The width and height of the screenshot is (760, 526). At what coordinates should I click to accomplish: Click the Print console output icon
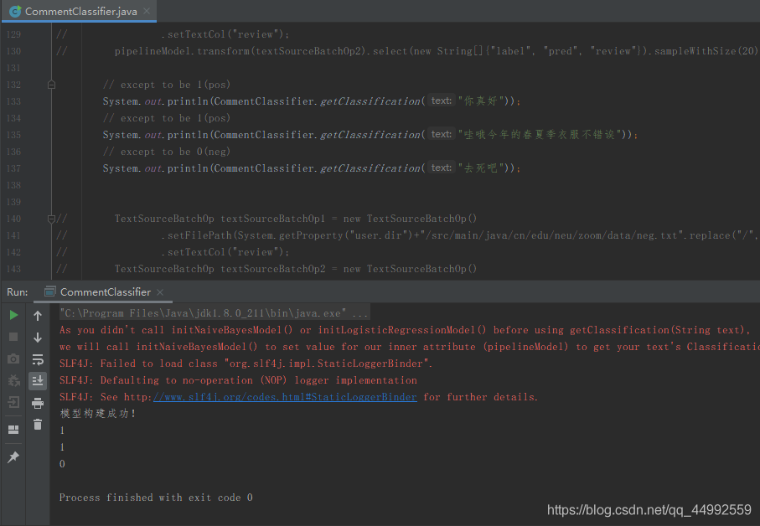38,403
